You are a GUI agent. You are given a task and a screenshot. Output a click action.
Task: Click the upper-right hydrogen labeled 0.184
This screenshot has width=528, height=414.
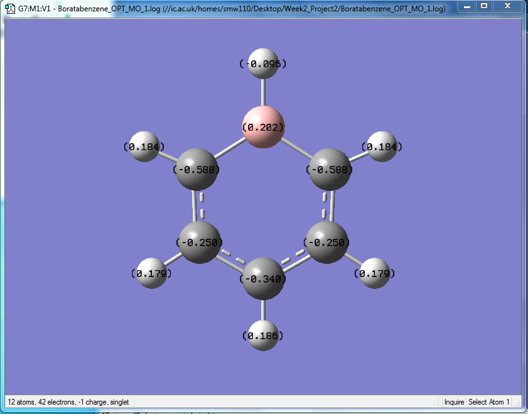coord(382,146)
